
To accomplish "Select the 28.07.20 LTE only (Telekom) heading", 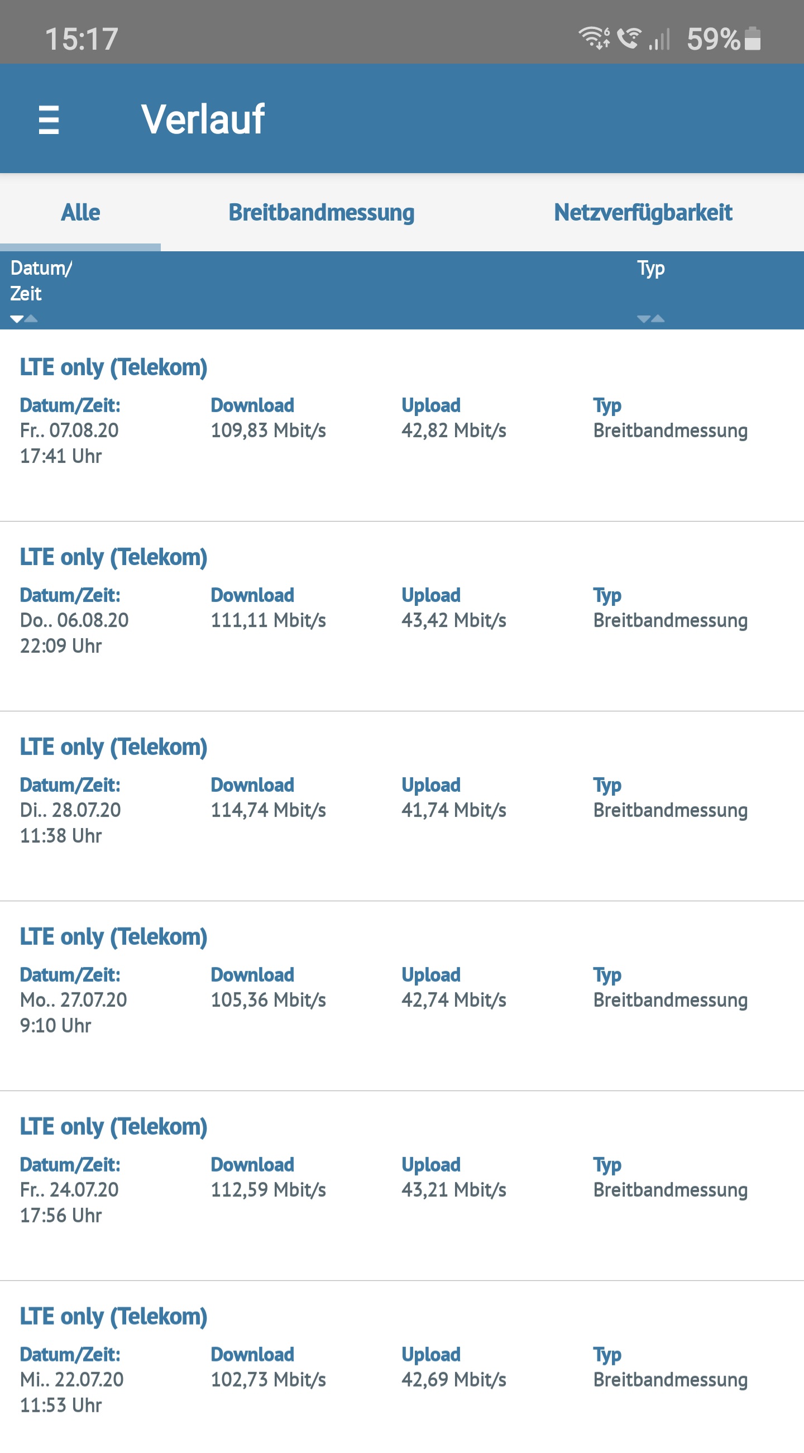I will point(113,747).
